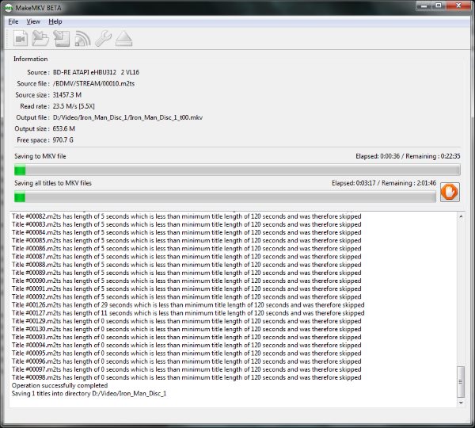Click 'Saving all titles to MKV files' label
475x428 pixels.
click(53, 183)
